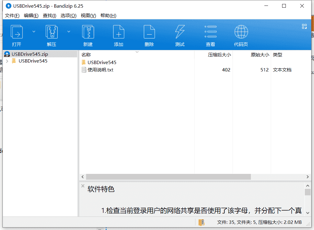Screen dimensions: 314x230
Task: Open the 帮助(H) menu
Action: pyautogui.click(x=108, y=16)
